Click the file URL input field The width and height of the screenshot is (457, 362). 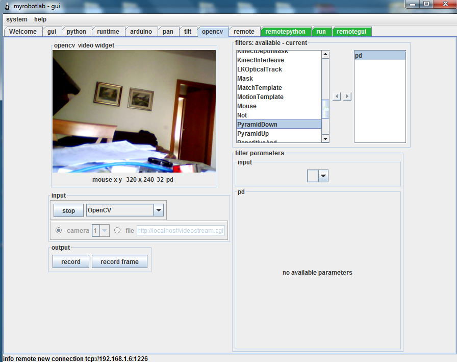(181, 230)
